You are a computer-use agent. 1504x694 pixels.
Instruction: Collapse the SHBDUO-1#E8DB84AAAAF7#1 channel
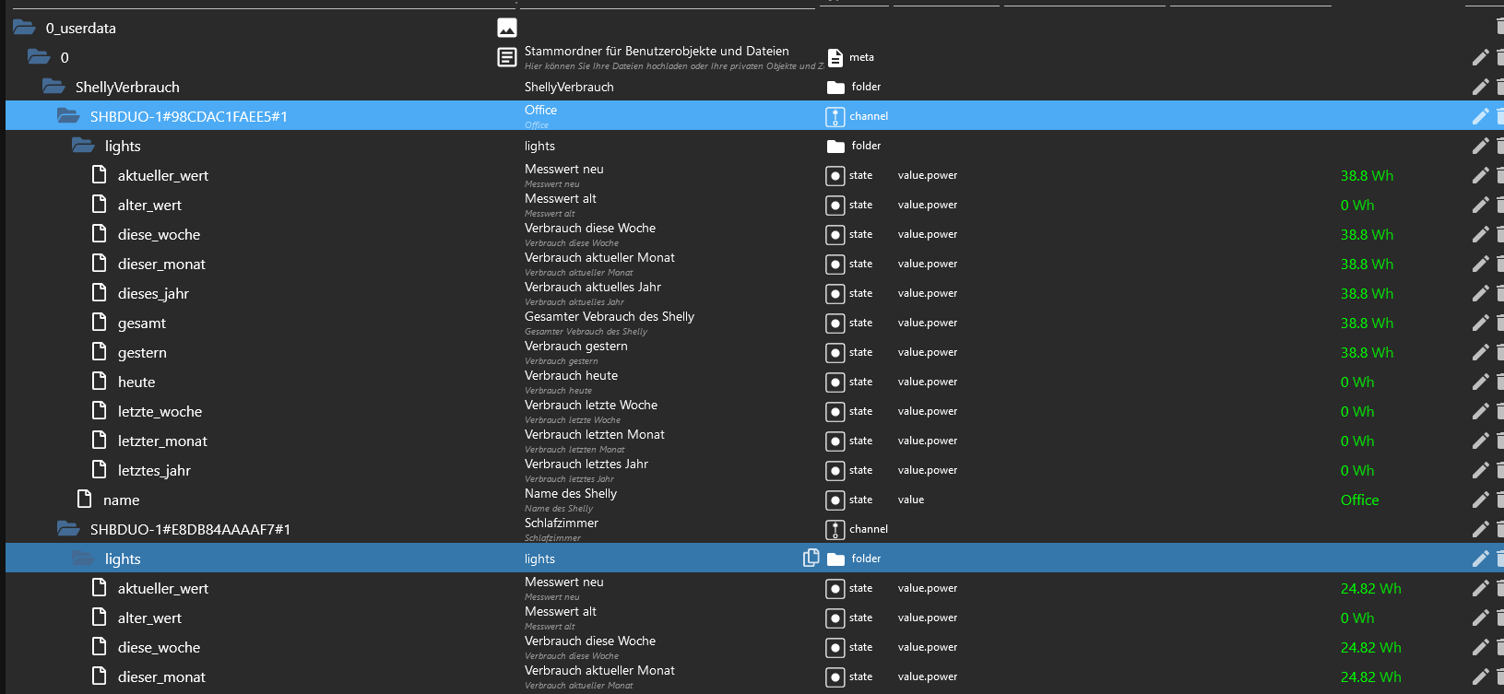click(68, 529)
